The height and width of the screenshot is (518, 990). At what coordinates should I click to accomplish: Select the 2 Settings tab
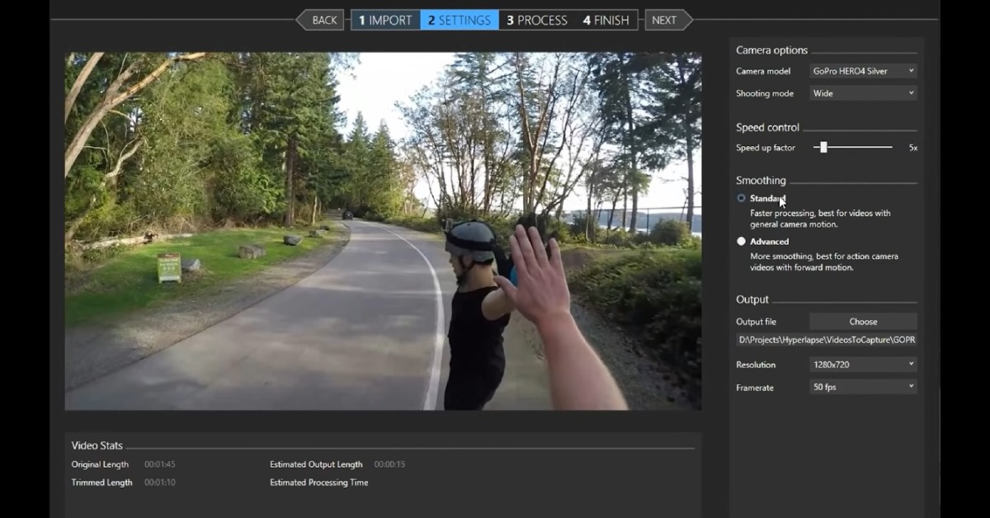pyautogui.click(x=460, y=20)
